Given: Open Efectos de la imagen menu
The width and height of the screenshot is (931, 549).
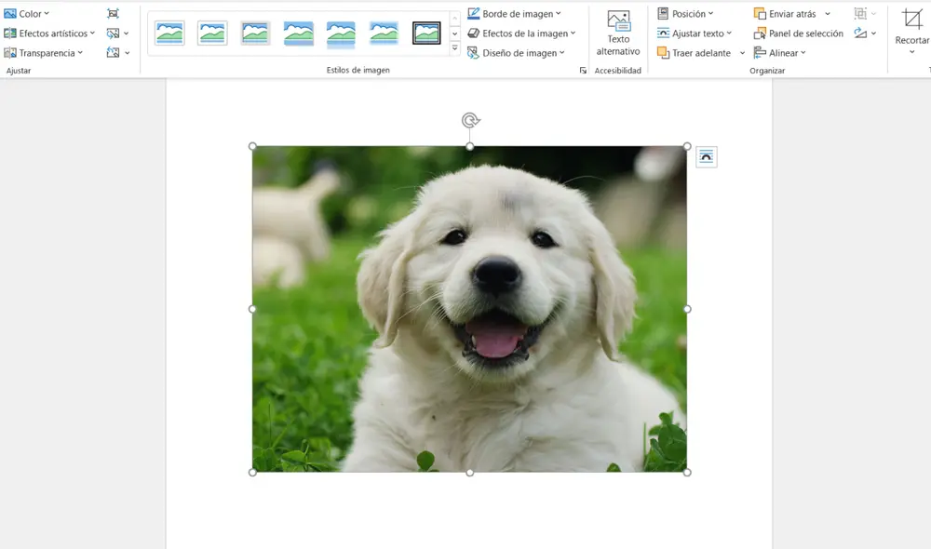Looking at the screenshot, I should pos(522,33).
